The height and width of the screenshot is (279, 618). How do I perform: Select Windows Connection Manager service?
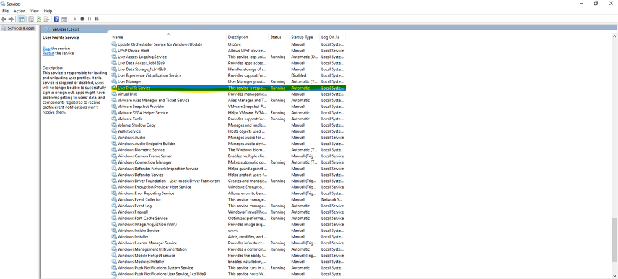[x=228, y=162]
